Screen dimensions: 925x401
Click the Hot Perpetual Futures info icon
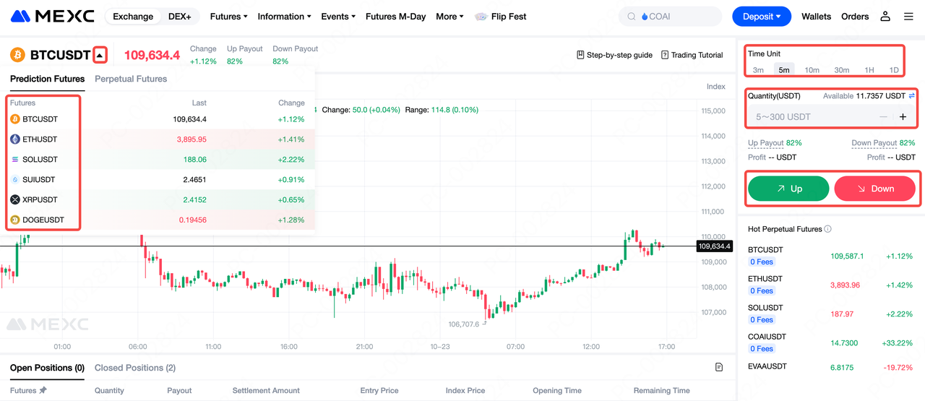pos(828,229)
